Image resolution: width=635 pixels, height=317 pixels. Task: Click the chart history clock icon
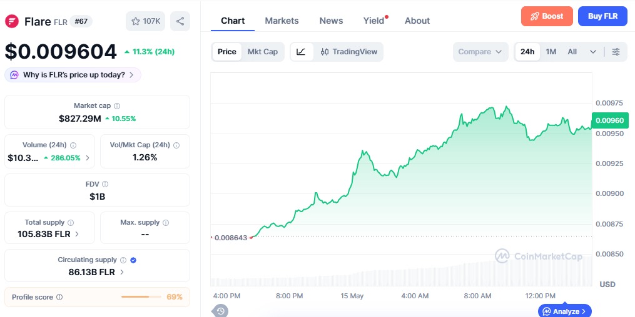click(220, 311)
